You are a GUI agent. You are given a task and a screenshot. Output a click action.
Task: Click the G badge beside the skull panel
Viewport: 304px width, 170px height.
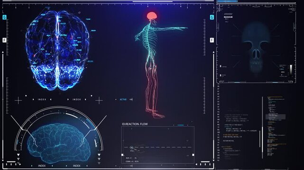[212, 17]
